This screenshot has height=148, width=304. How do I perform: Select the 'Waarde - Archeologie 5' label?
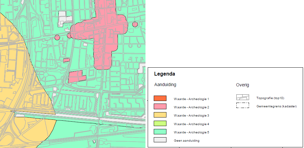tap(191, 132)
